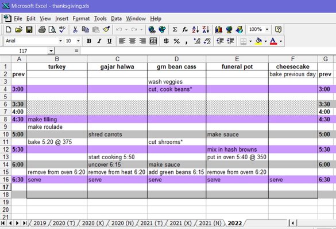Apply Percent Style icon
The width and height of the screenshot is (336, 229).
[x=176, y=41]
